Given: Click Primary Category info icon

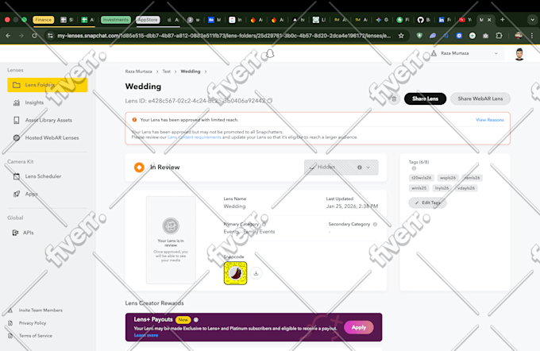Looking at the screenshot, I should coord(264,224).
